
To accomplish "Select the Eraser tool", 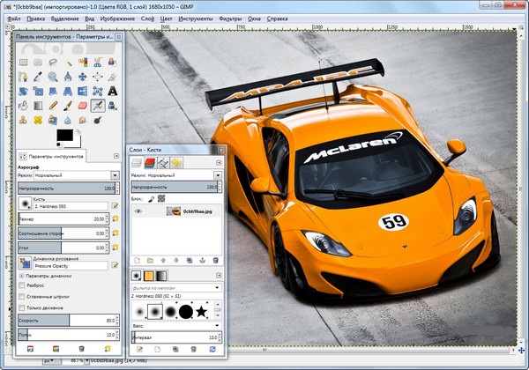I will (x=82, y=106).
